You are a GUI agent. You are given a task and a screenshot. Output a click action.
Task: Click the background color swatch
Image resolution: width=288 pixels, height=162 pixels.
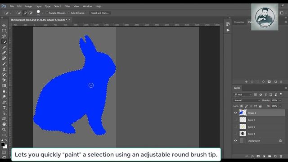[6, 147]
